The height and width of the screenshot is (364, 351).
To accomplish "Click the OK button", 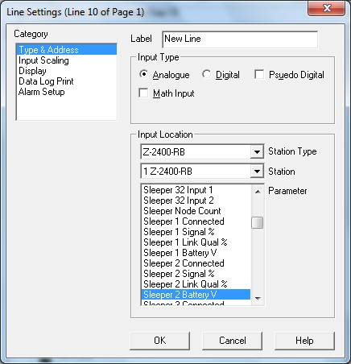I will [x=160, y=341].
